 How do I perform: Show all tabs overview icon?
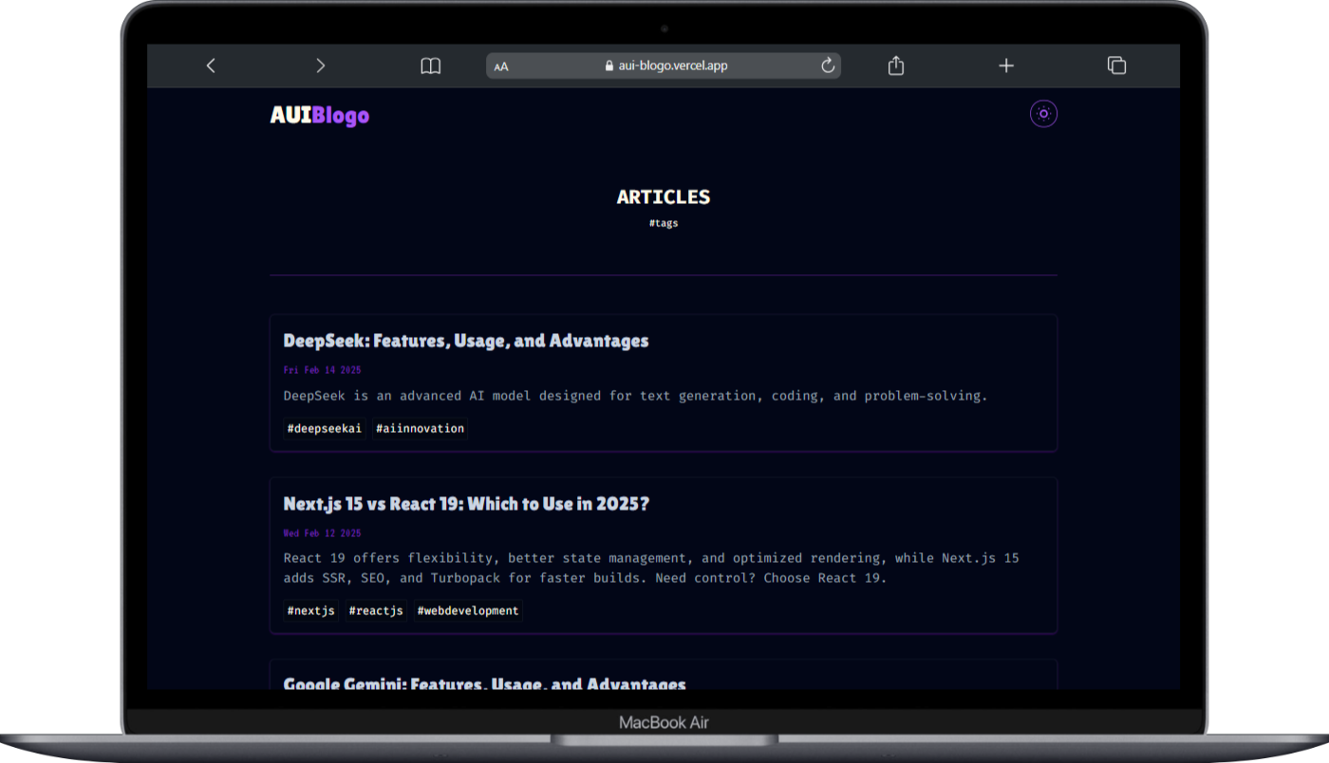click(x=1116, y=65)
